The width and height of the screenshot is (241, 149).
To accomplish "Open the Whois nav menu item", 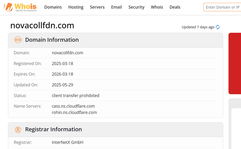I will coord(157,7).
